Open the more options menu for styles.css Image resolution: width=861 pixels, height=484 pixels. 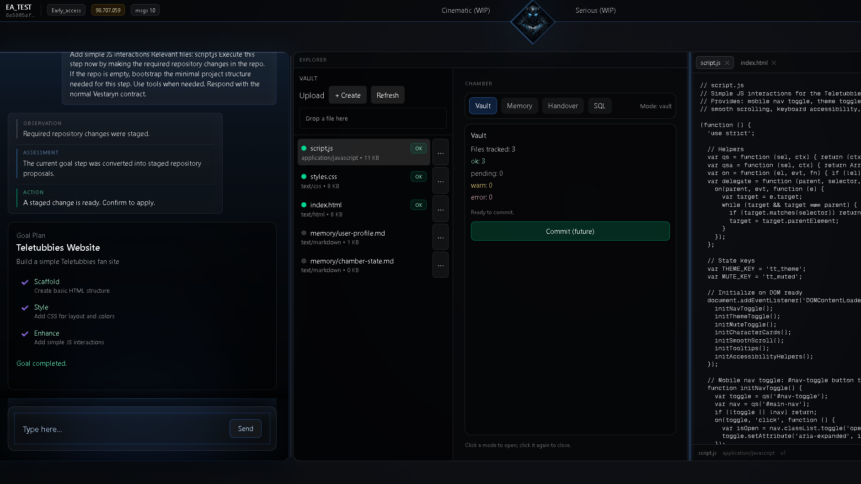440,181
